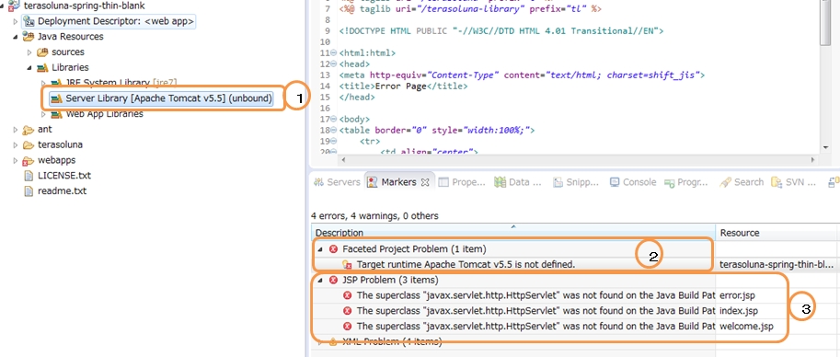840x357 pixels.
Task: Sort by the Resource column header
Action: pos(777,233)
